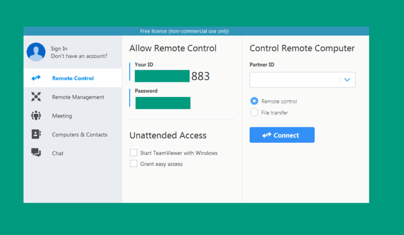Click the Chat speech bubbles icon
Image resolution: width=404 pixels, height=235 pixels.
pos(36,153)
